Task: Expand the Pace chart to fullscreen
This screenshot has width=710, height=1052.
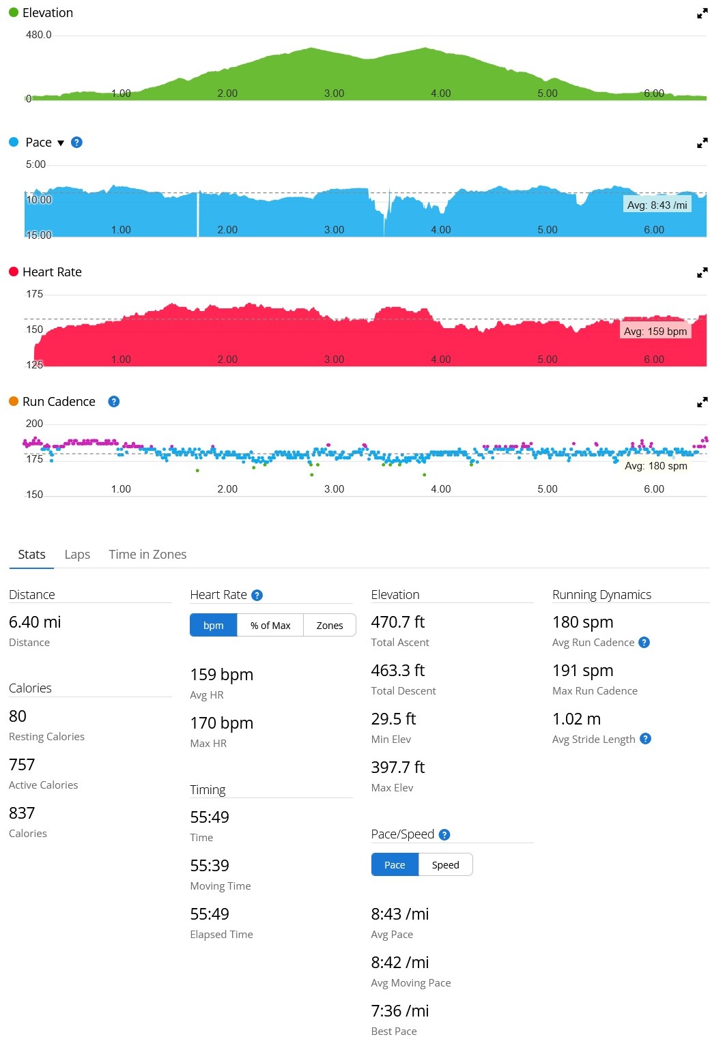Action: click(x=702, y=143)
